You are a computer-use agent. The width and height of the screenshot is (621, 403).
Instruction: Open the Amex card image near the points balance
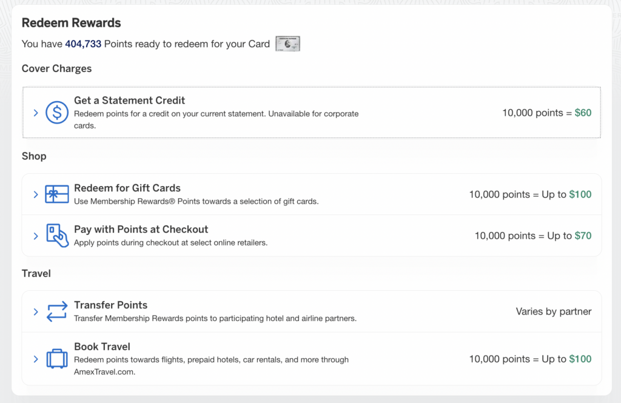coord(287,43)
